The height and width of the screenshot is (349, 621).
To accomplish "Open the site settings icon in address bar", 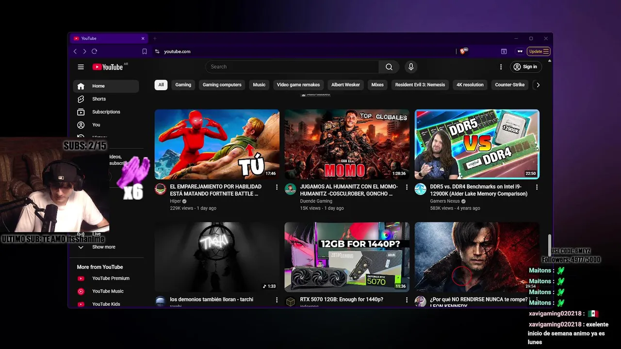I will point(157,51).
